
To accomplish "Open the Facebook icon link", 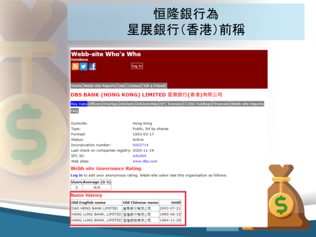I will pyautogui.click(x=92, y=66).
